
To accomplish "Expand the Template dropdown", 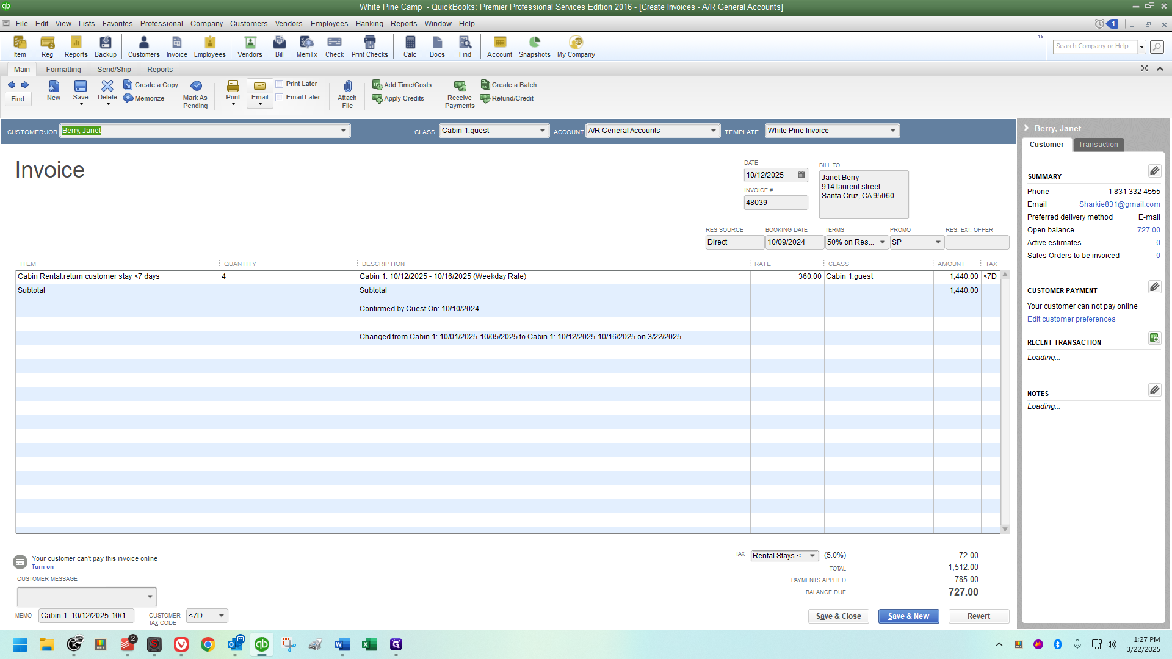I will (x=893, y=131).
